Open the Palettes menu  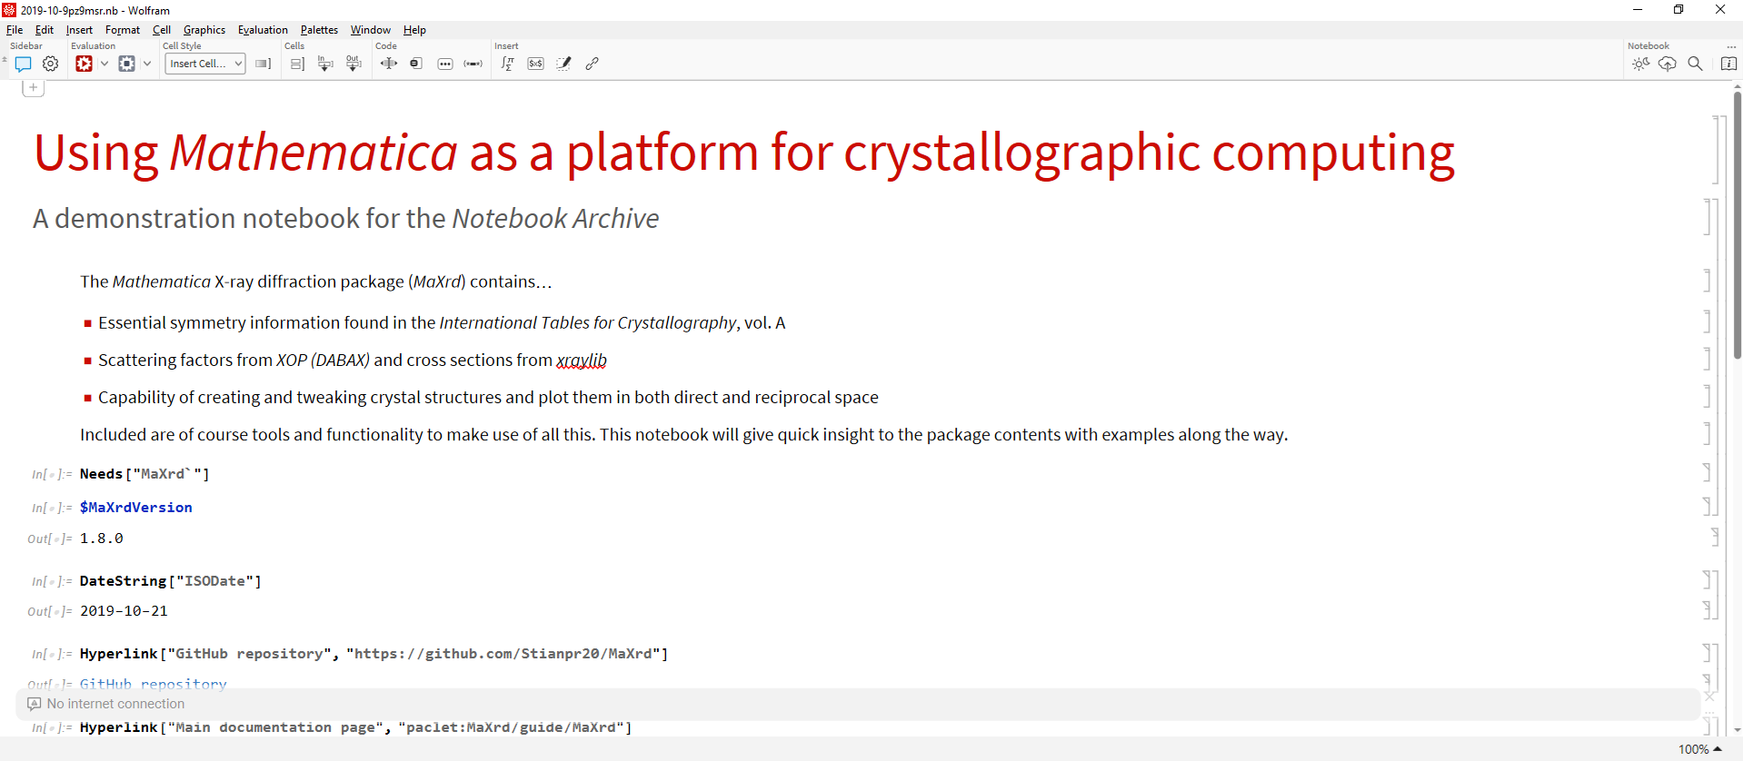pyautogui.click(x=319, y=30)
